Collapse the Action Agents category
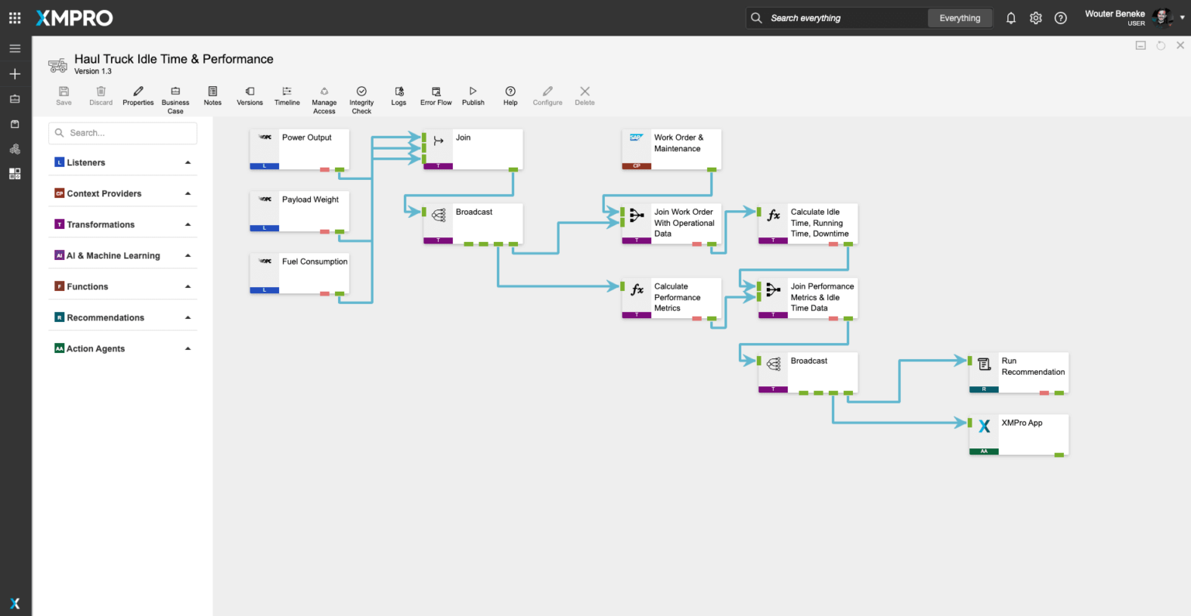1191x616 pixels. click(x=188, y=349)
